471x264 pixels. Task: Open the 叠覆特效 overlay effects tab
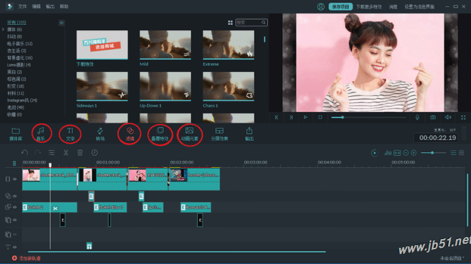160,134
